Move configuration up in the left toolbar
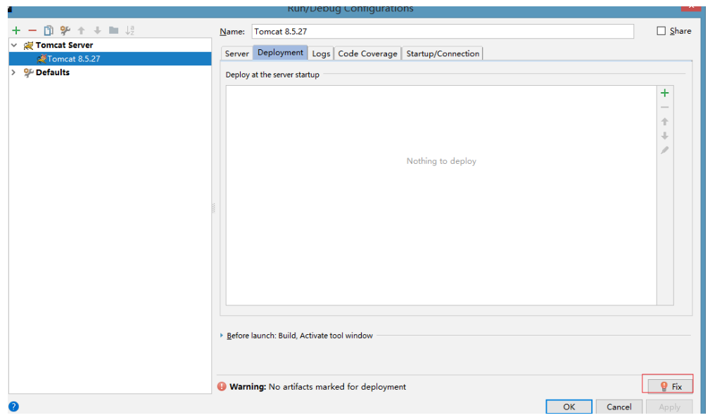This screenshot has height=420, width=710. [82, 30]
